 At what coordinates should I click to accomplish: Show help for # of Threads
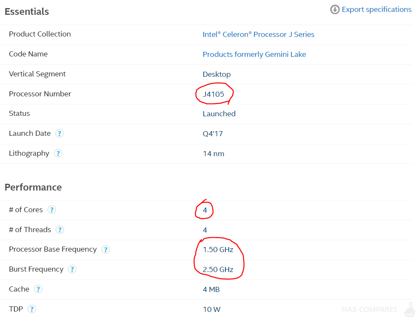60,230
